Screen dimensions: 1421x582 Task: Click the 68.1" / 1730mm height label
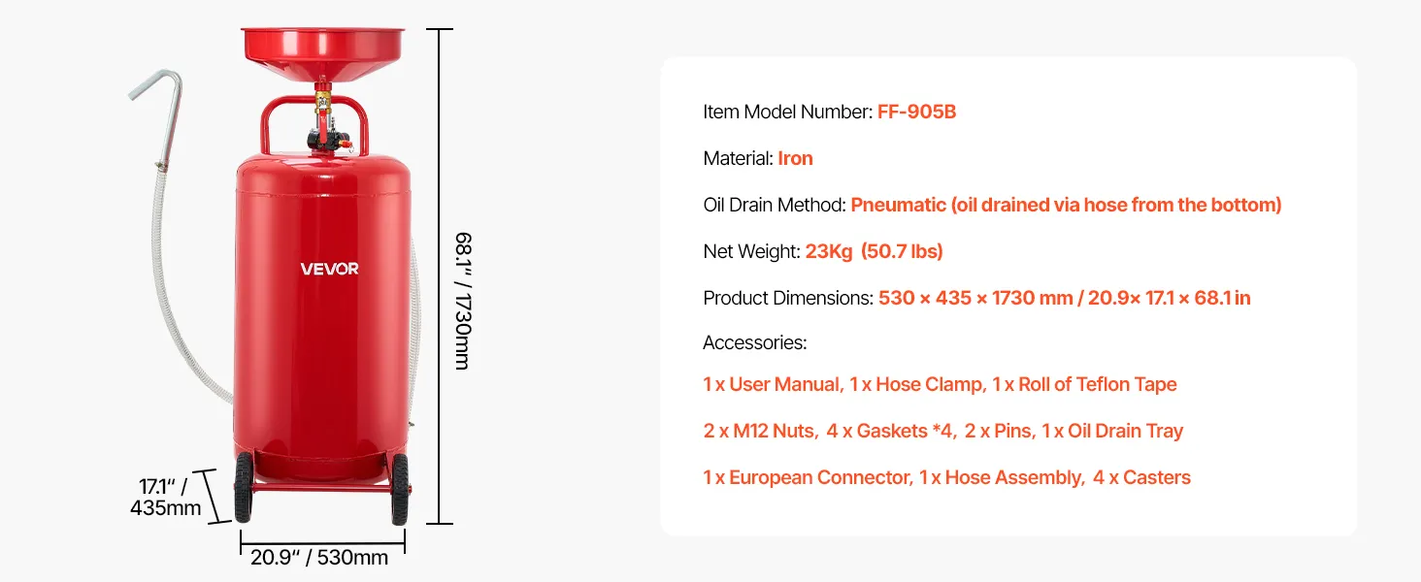coord(463,300)
